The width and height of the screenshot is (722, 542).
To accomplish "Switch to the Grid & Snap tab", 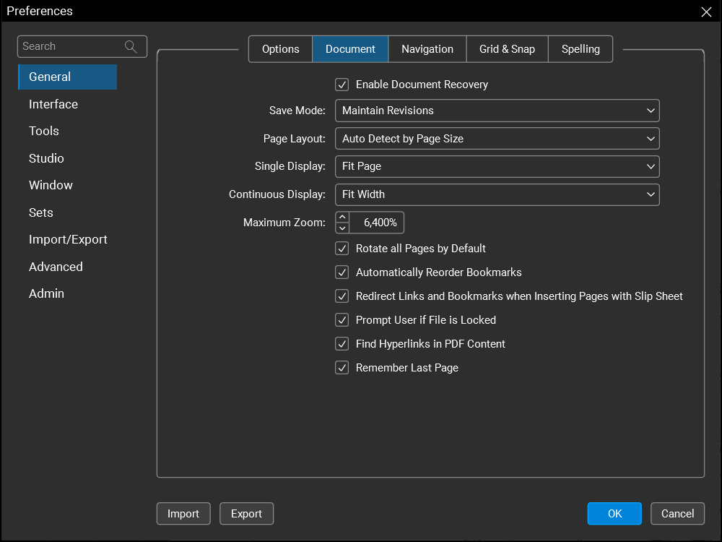I will pos(507,49).
